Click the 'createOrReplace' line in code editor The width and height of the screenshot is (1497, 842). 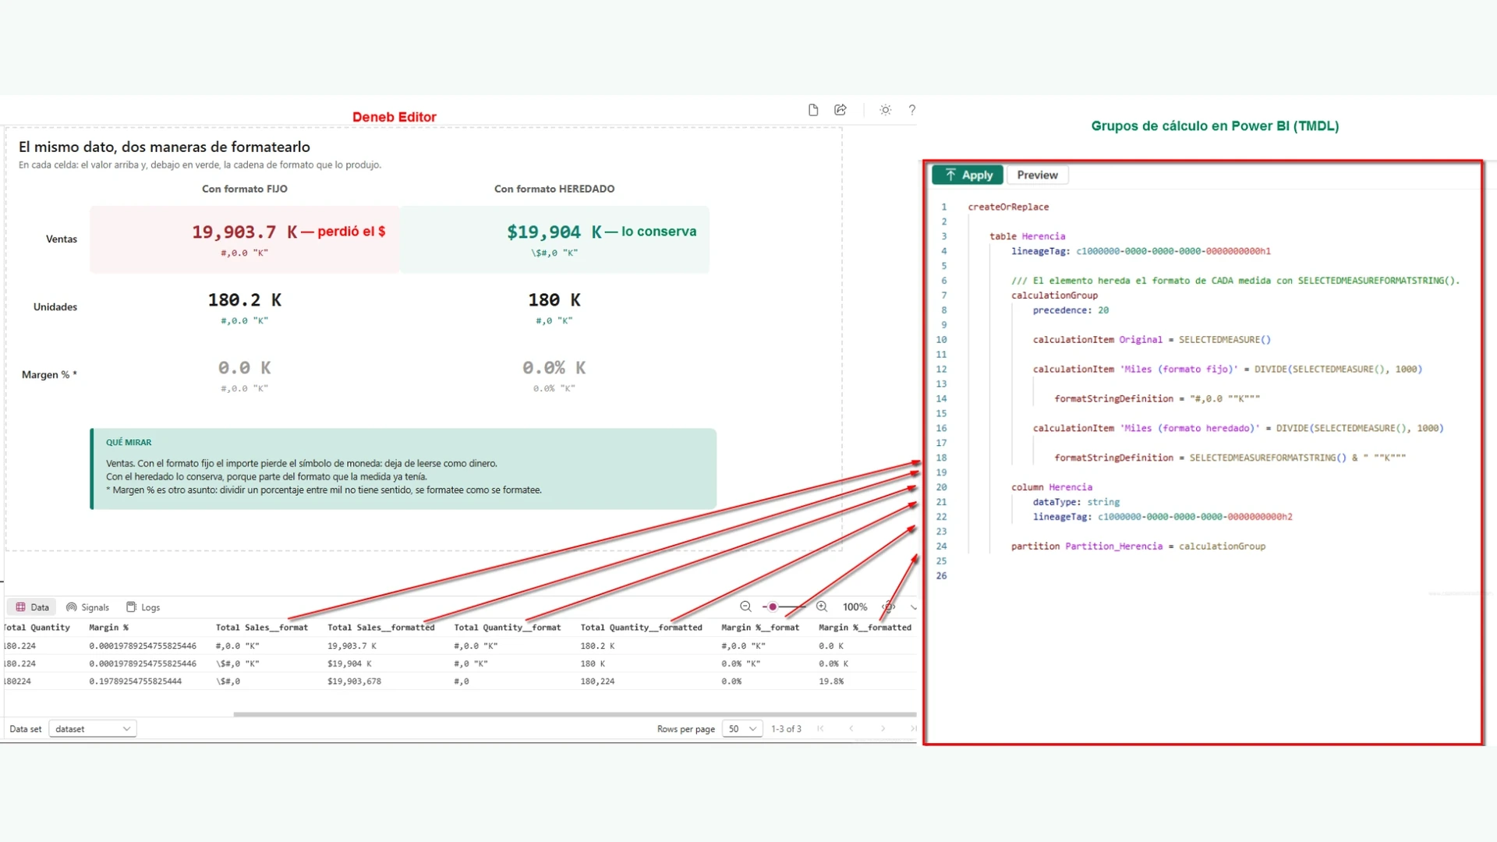coord(1008,207)
